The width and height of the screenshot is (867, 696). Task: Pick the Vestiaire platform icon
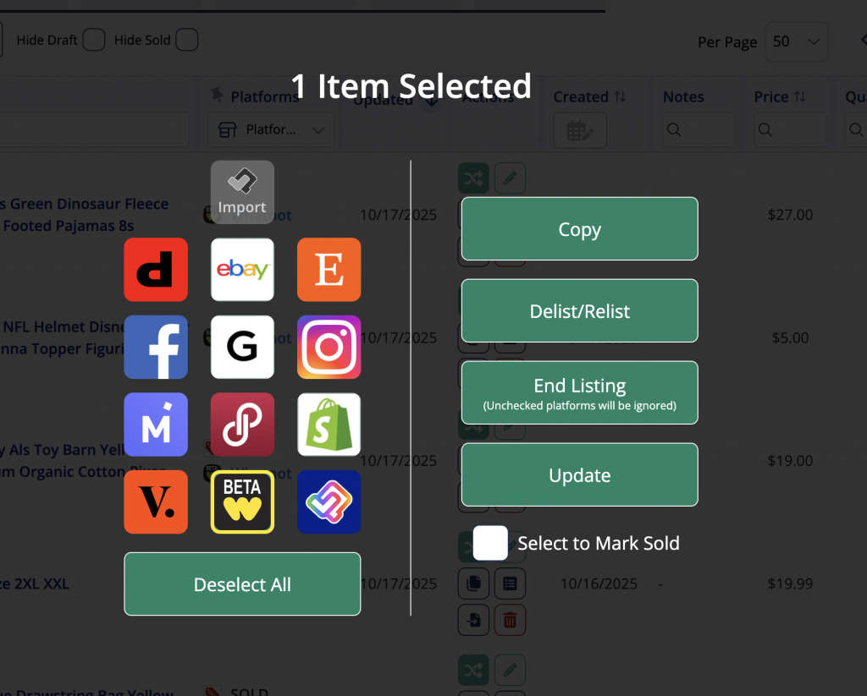click(x=156, y=501)
